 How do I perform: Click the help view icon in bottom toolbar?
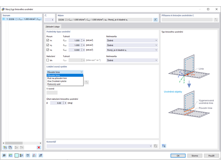click(x=28, y=156)
